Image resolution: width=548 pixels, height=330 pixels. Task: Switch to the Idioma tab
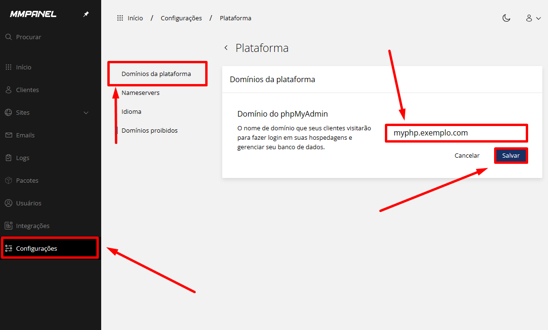click(131, 111)
